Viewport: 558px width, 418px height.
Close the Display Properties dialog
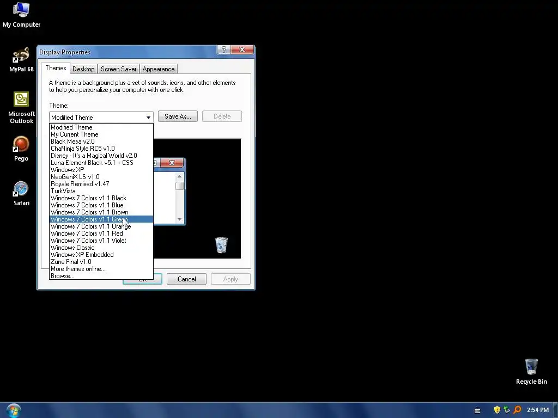coord(242,50)
